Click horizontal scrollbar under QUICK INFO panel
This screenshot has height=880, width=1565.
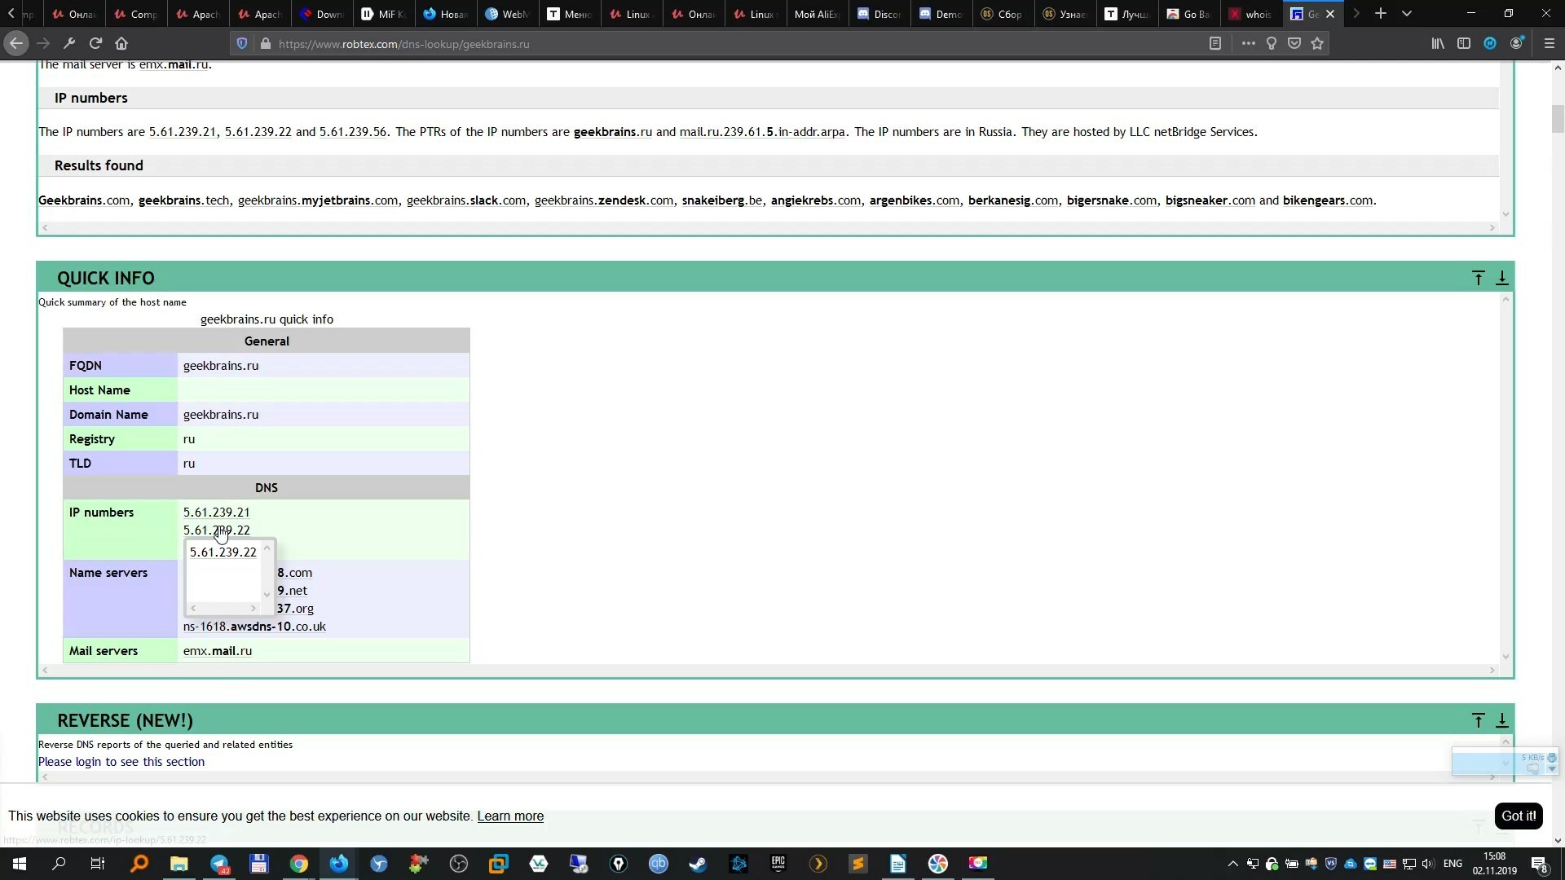point(769,670)
